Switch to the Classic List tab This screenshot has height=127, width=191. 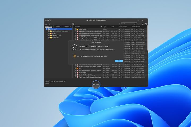[x=49, y=26]
